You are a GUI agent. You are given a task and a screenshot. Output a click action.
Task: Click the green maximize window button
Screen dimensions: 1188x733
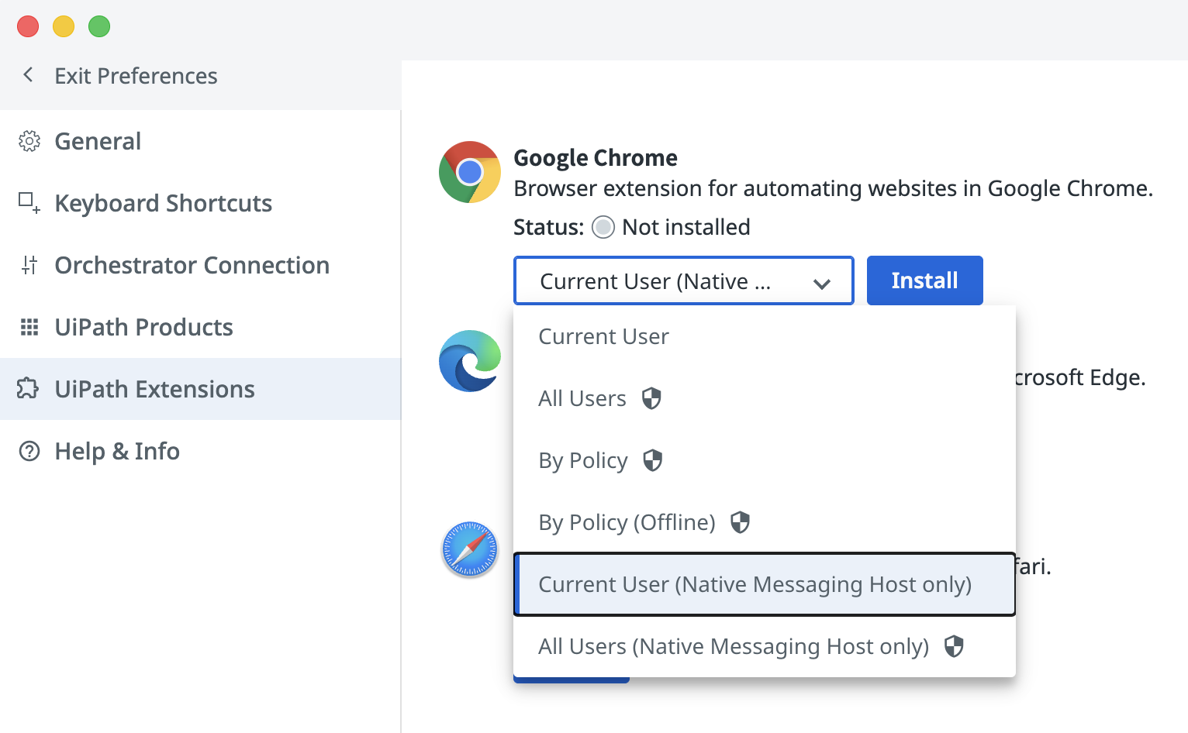click(99, 26)
